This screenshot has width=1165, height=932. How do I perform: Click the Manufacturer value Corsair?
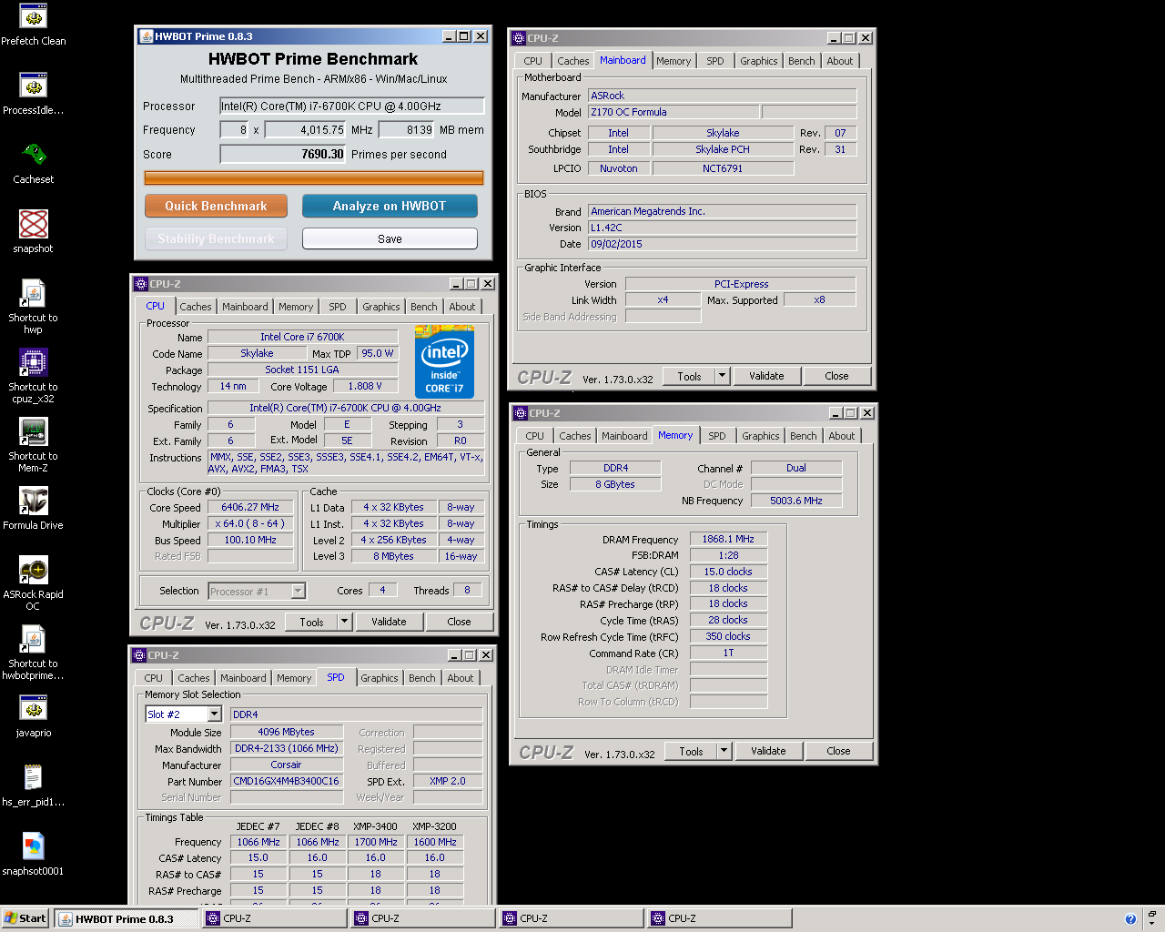287,765
